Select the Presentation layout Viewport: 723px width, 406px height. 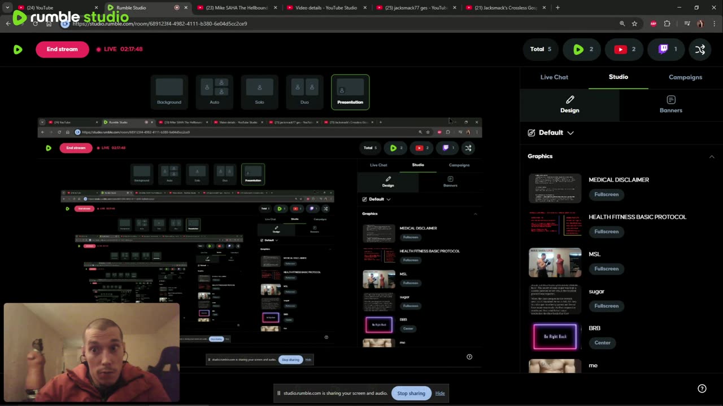350,92
